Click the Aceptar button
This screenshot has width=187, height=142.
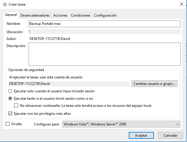(141, 135)
